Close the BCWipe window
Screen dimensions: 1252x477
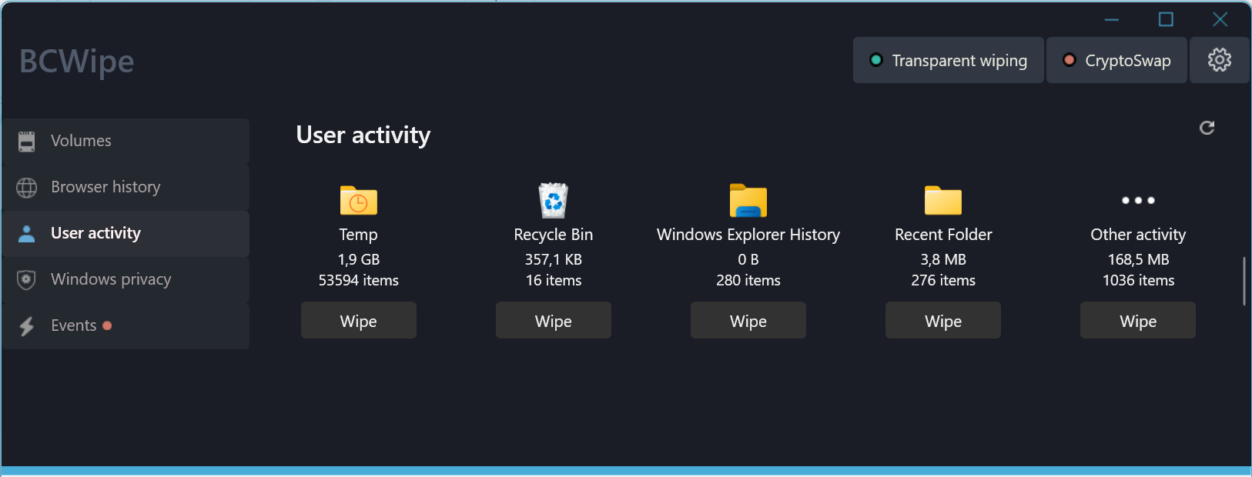click(x=1220, y=19)
